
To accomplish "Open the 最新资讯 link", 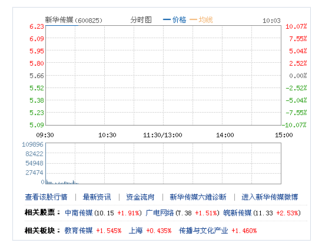I will [x=97, y=197].
